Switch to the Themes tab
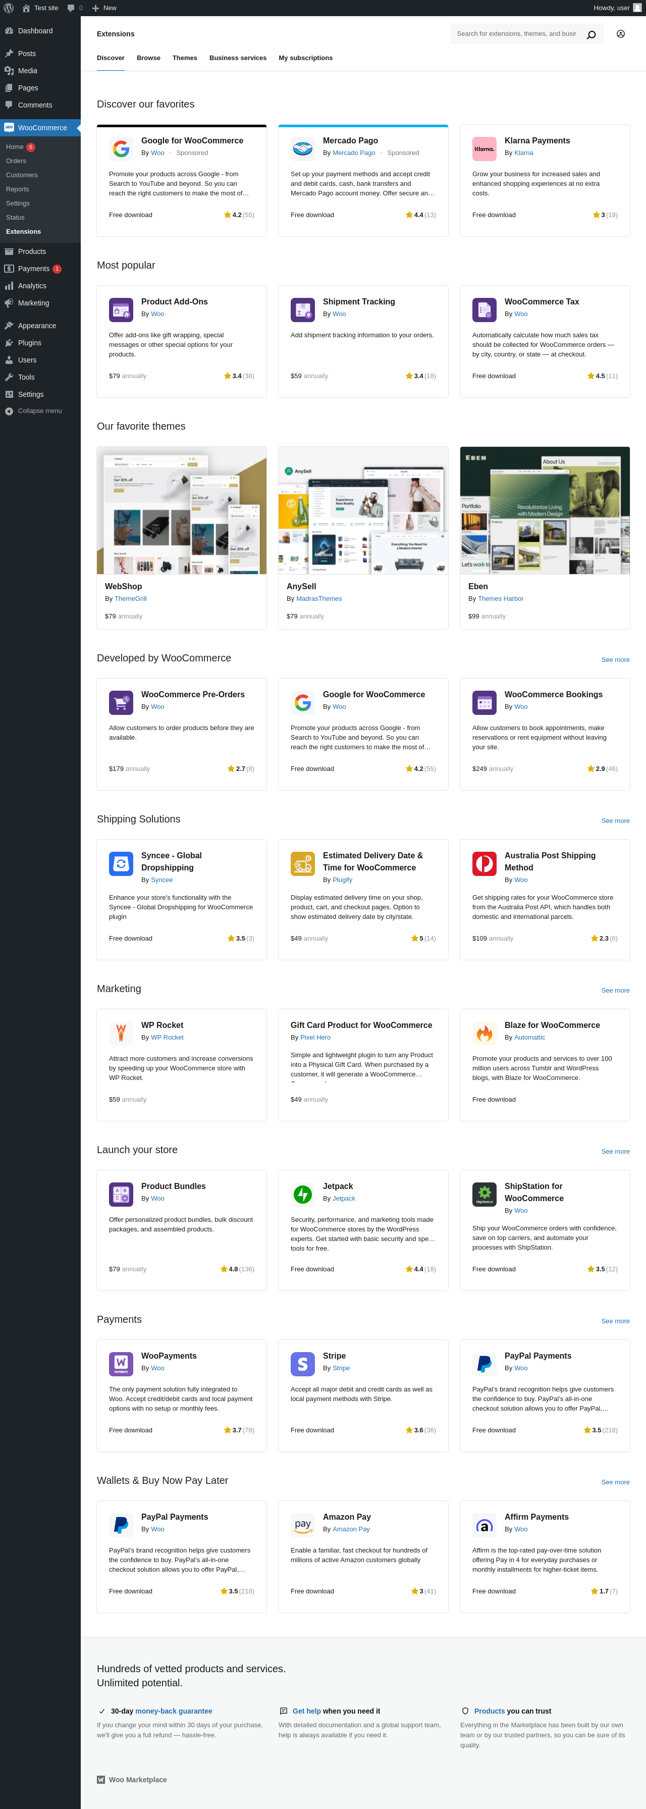 (x=185, y=58)
